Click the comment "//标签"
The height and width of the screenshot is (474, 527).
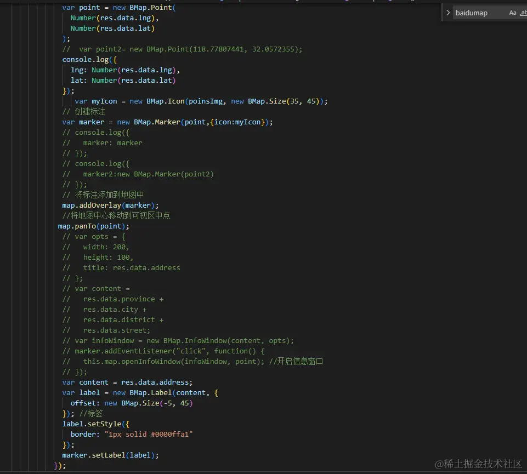[x=90, y=414]
